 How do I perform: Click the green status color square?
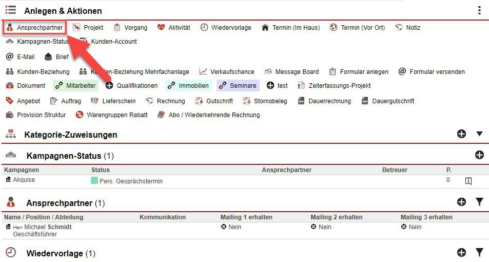click(x=94, y=181)
